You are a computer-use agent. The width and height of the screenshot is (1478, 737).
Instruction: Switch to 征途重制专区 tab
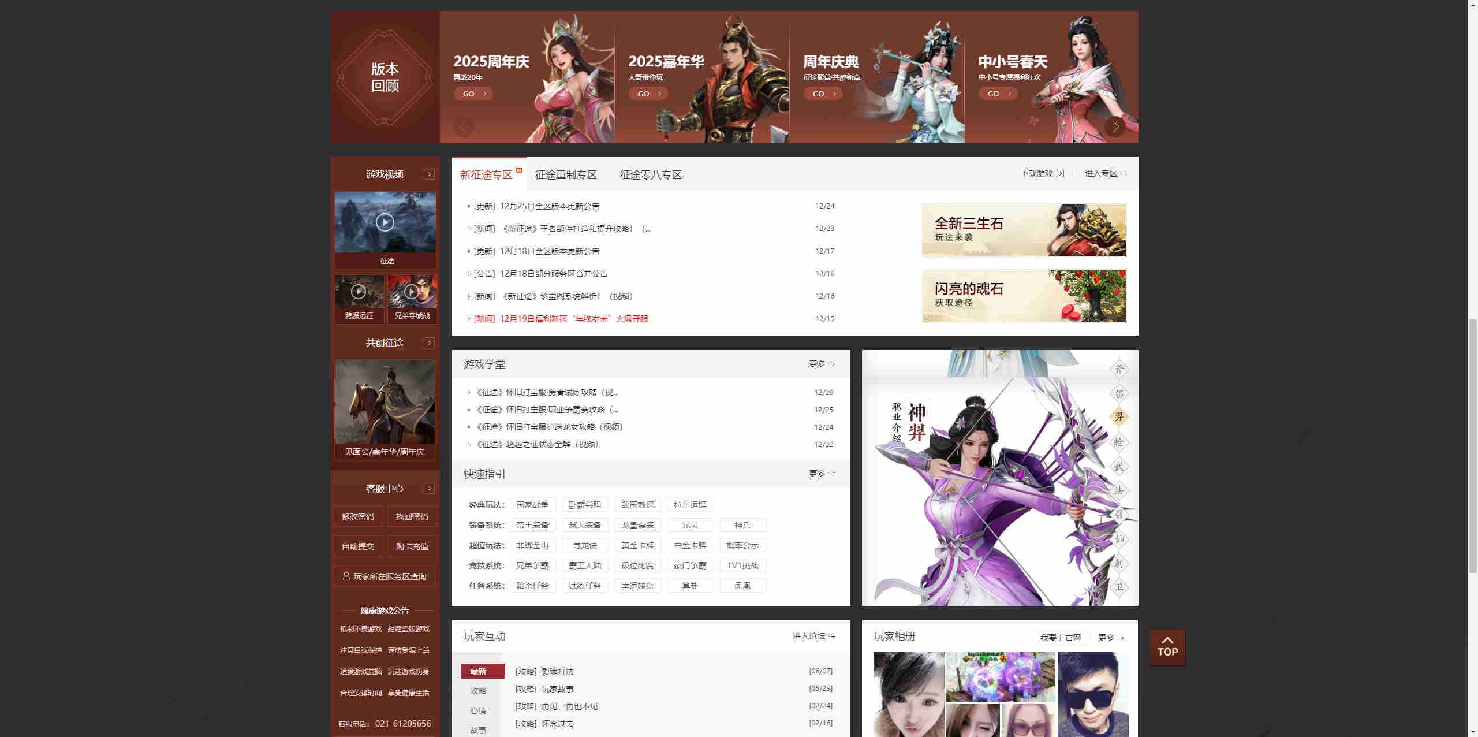(x=565, y=174)
